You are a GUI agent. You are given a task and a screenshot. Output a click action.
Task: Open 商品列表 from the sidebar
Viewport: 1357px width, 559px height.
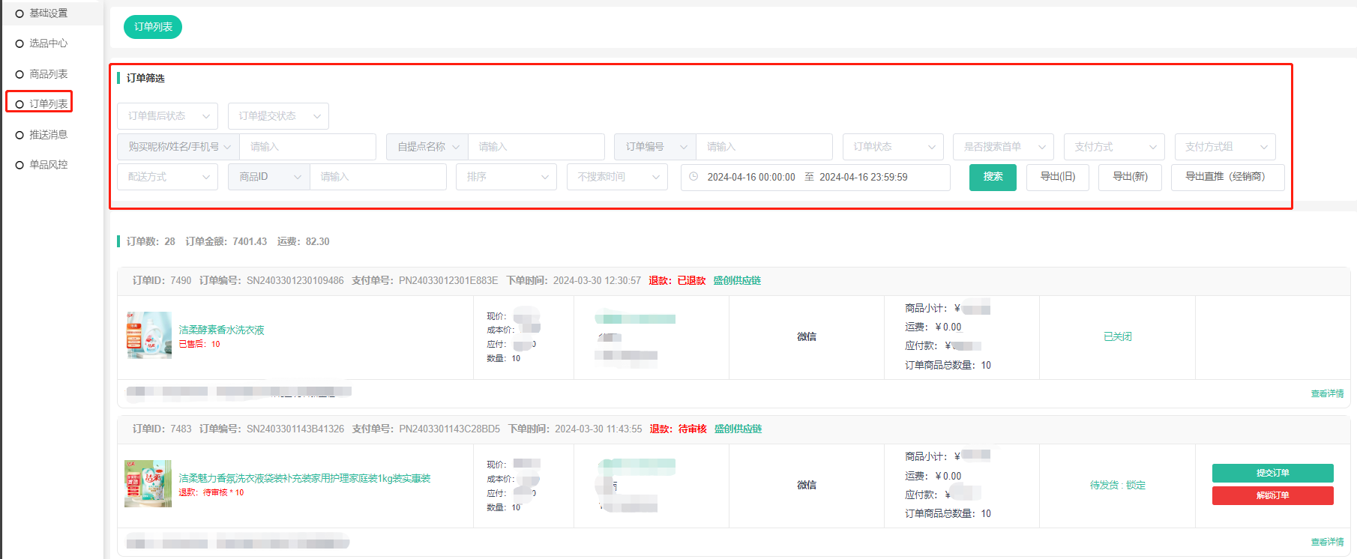[x=48, y=74]
